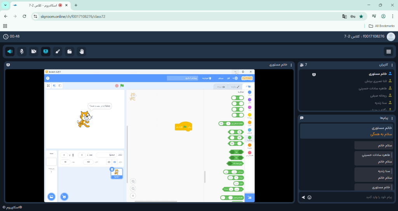
Task: Open the whiteboard brush tool
Action: (58, 51)
